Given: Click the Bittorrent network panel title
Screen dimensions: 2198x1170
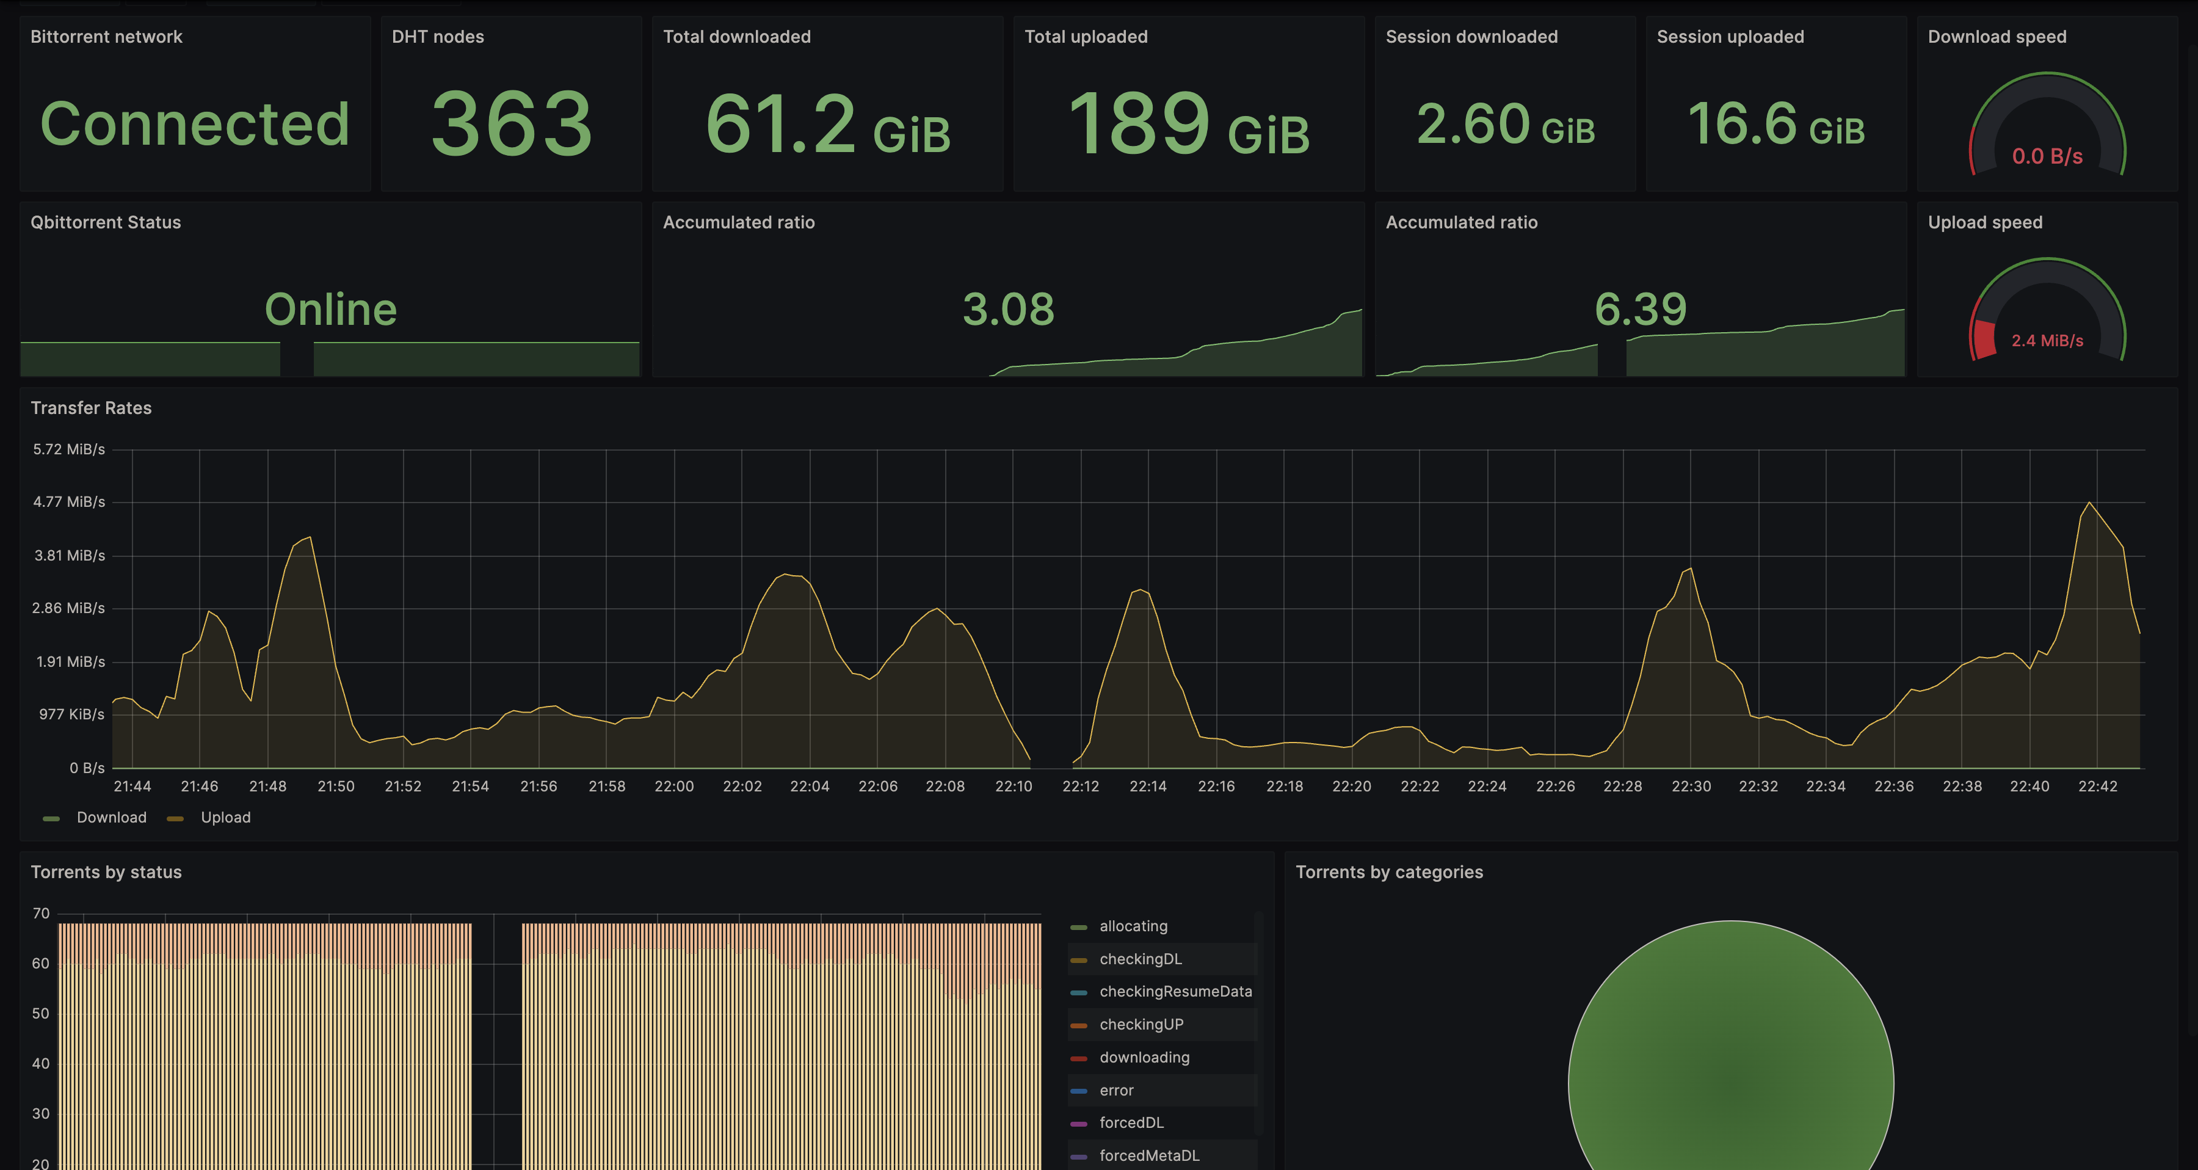Looking at the screenshot, I should tap(106, 37).
